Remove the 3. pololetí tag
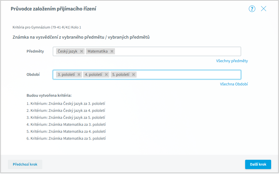 (x=79, y=75)
